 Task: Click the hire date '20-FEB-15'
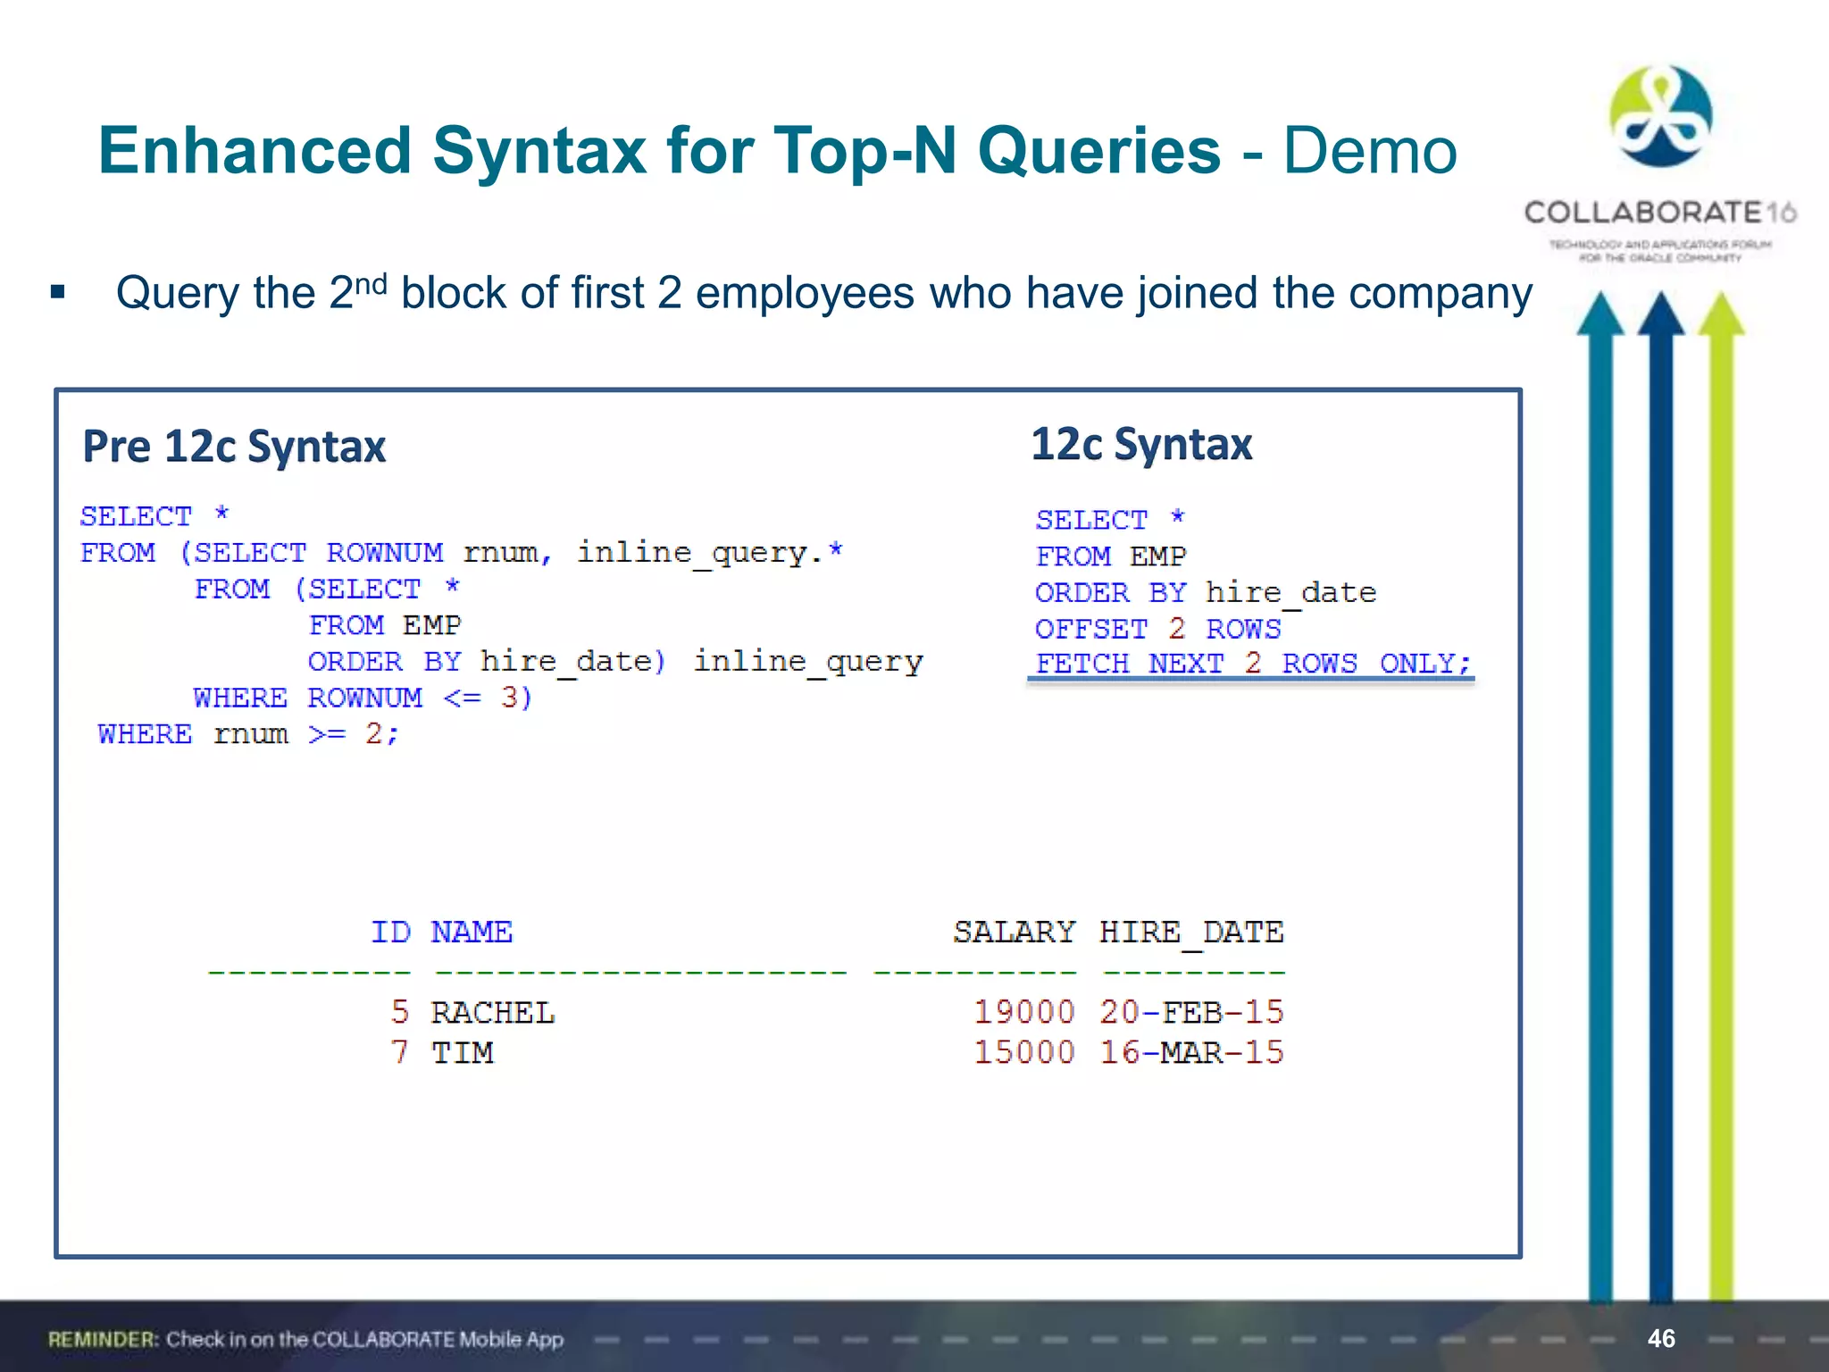click(x=1191, y=1012)
